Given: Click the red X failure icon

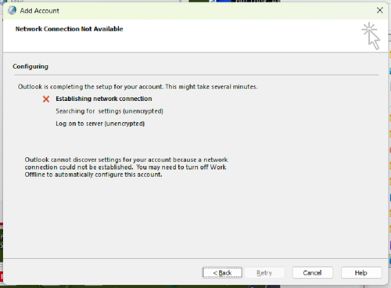Looking at the screenshot, I should coord(46,99).
